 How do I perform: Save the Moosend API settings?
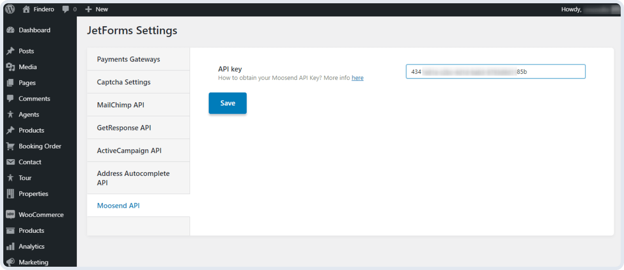coord(227,103)
